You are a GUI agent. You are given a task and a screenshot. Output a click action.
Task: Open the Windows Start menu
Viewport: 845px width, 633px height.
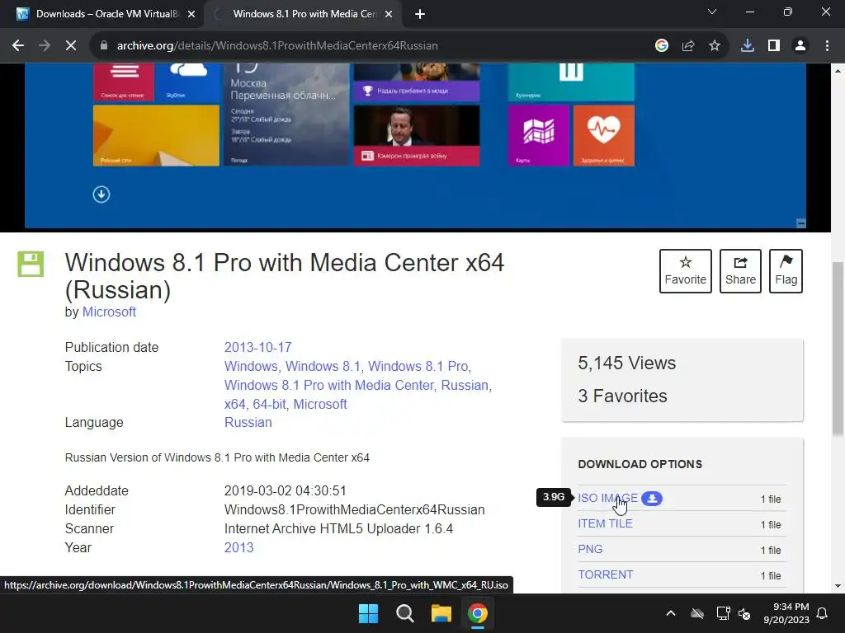[369, 613]
